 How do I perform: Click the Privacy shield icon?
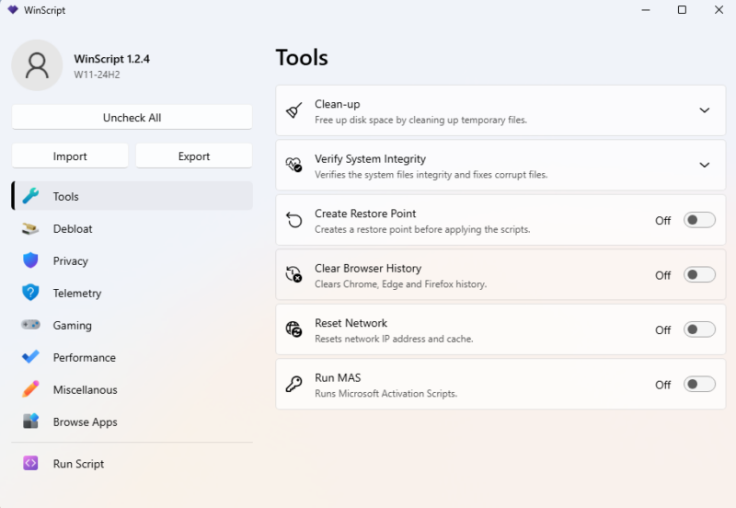click(31, 260)
